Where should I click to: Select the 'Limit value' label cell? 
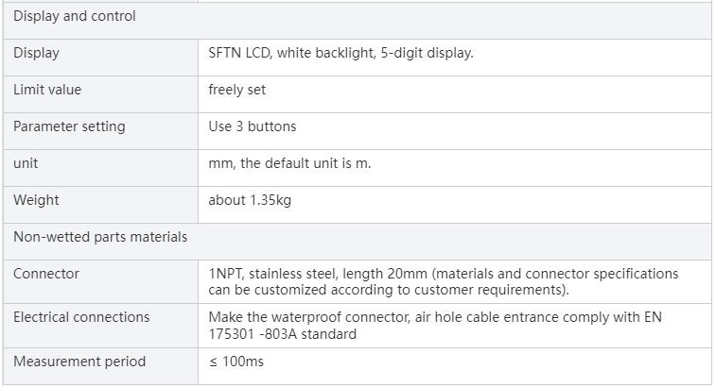coord(47,90)
